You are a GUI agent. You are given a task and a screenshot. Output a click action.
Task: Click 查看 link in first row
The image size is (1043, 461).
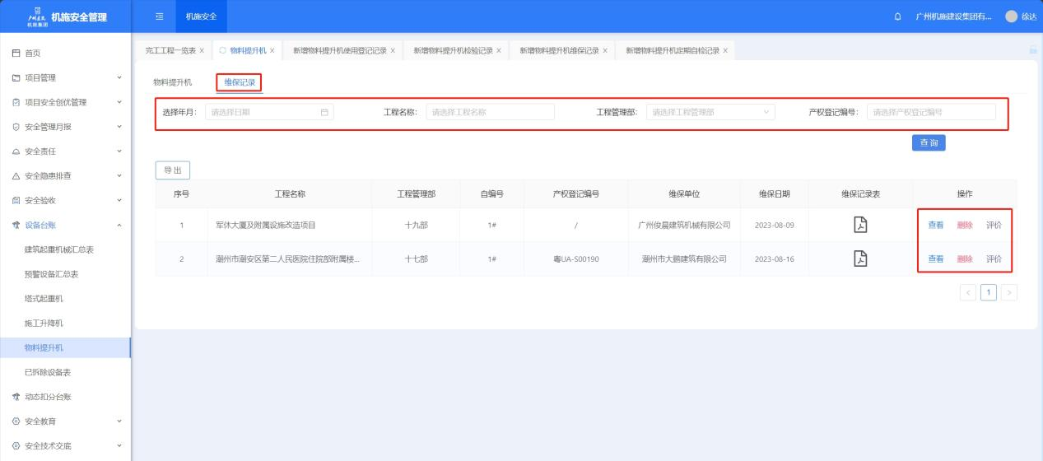point(936,225)
